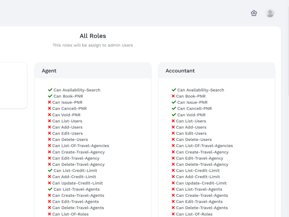Click Agent's 'Can Delete-Users' permission text

(x=70, y=139)
